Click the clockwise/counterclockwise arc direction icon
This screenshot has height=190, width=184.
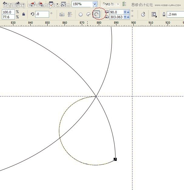click(143, 14)
